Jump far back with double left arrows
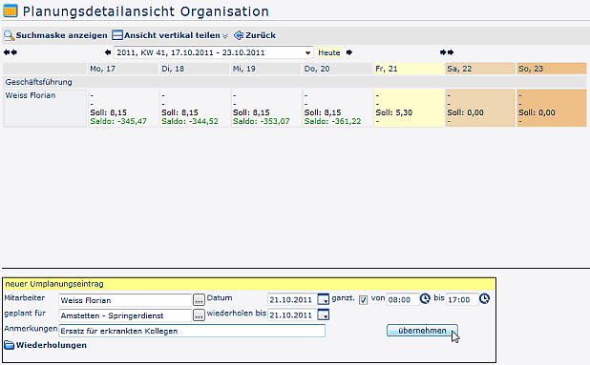590x365 pixels. coord(11,52)
